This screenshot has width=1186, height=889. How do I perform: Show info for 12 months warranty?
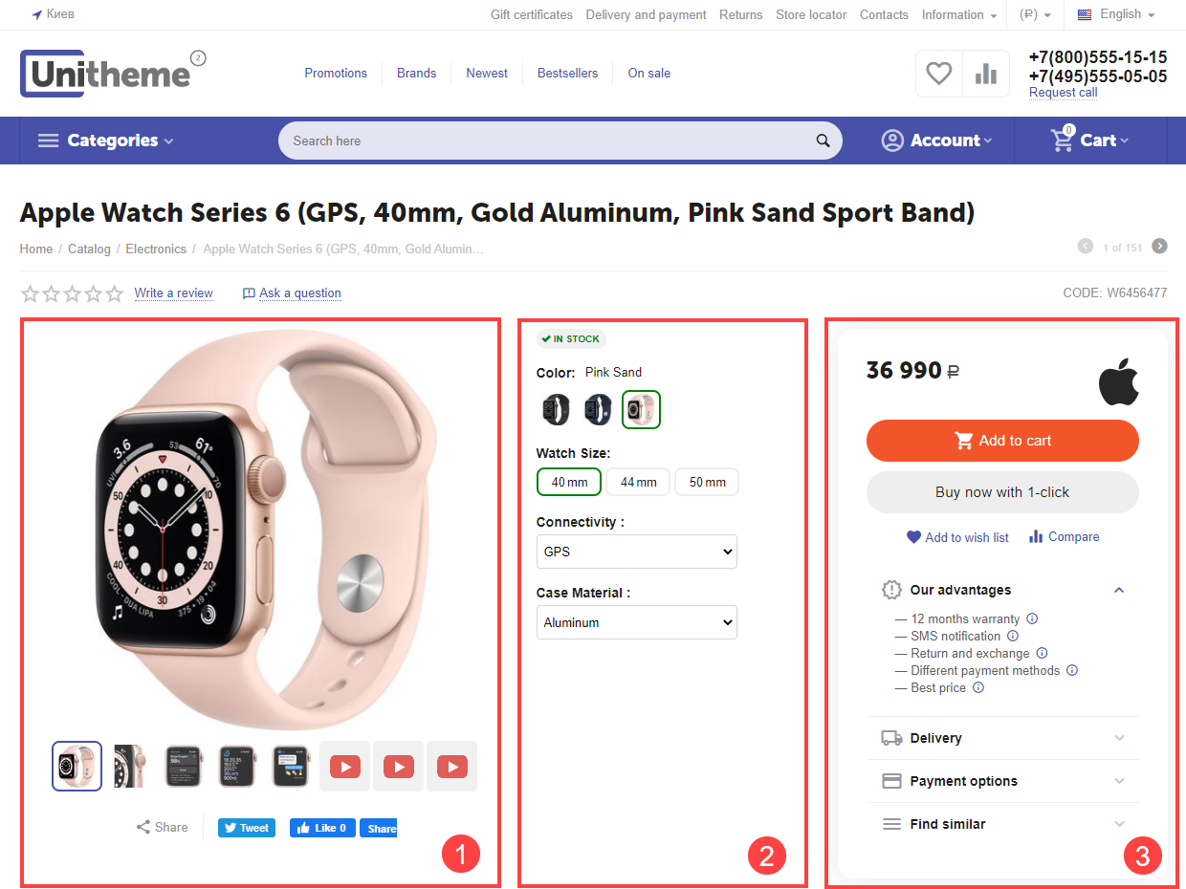point(1032,618)
